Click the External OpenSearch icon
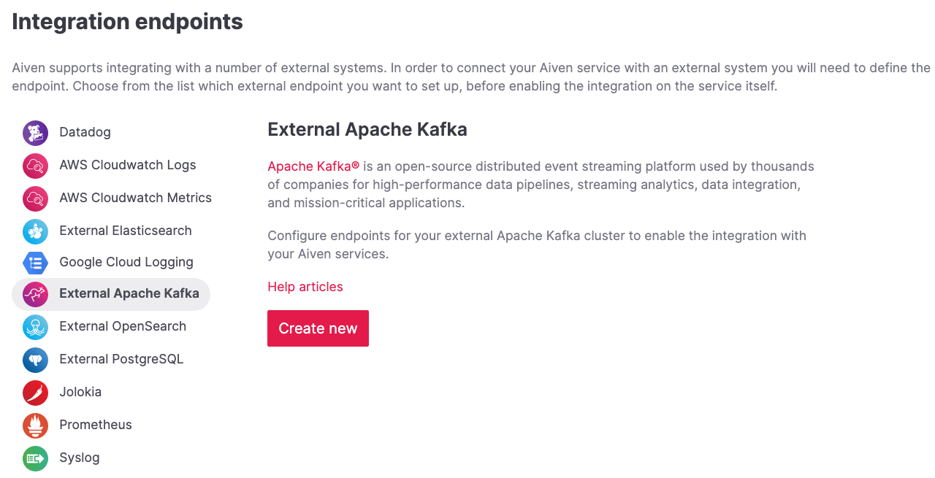935x478 pixels. pos(35,327)
